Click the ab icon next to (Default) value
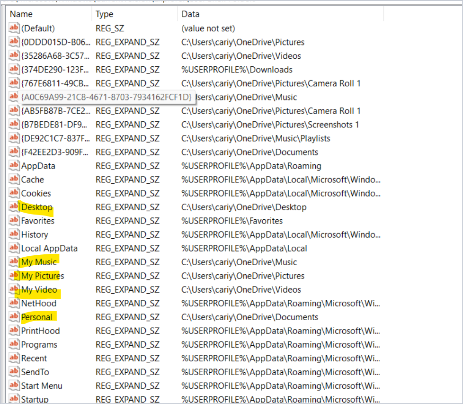463x404 pixels. (x=14, y=28)
